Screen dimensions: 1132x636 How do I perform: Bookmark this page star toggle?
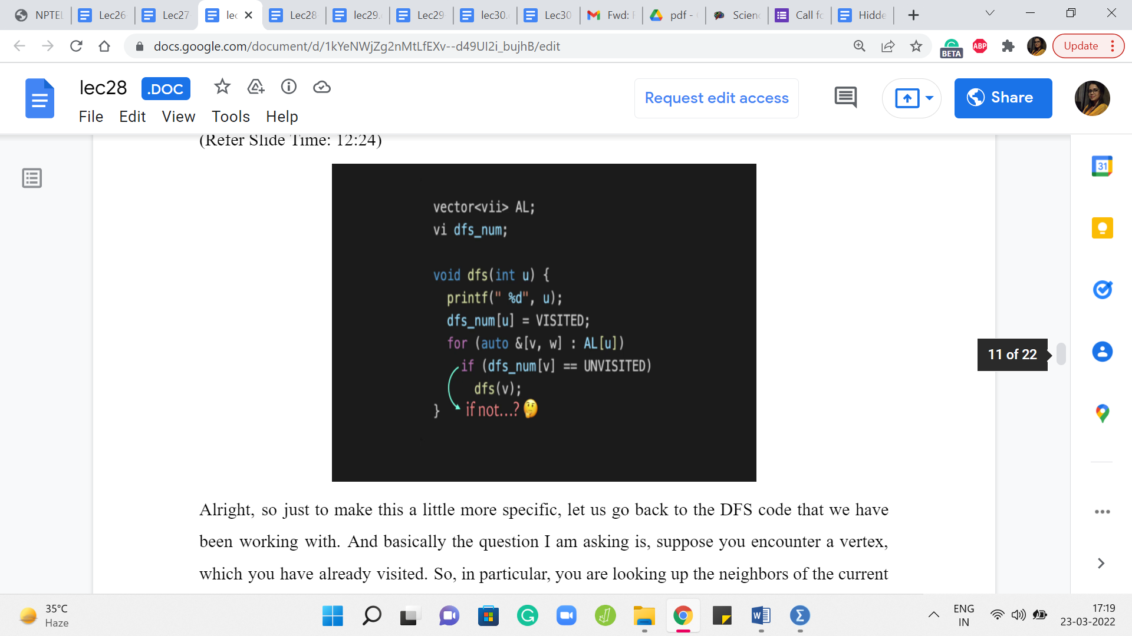pos(916,46)
